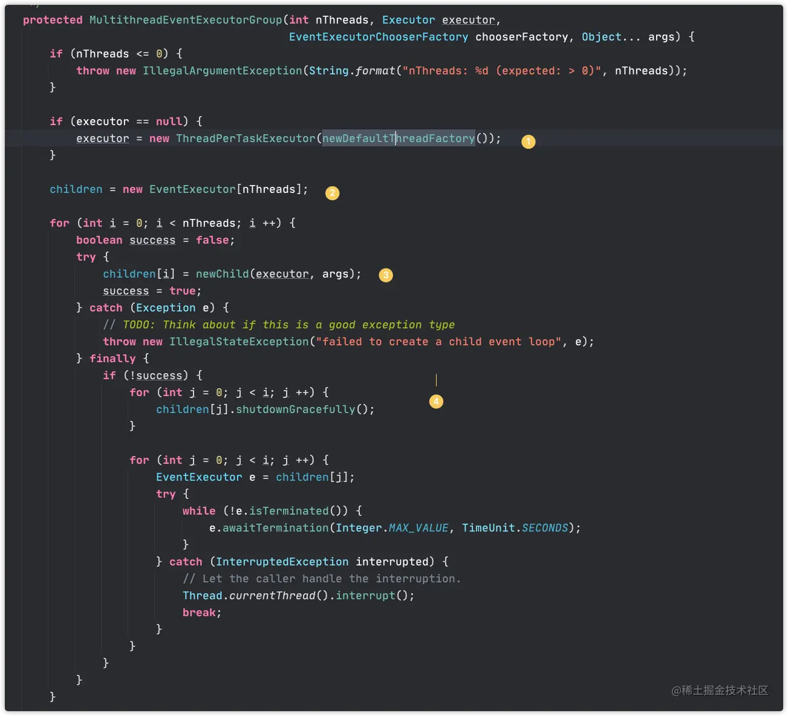Viewport: 788px width, 716px height.
Task: Click IllegalArgumentException class name
Action: click(x=223, y=71)
